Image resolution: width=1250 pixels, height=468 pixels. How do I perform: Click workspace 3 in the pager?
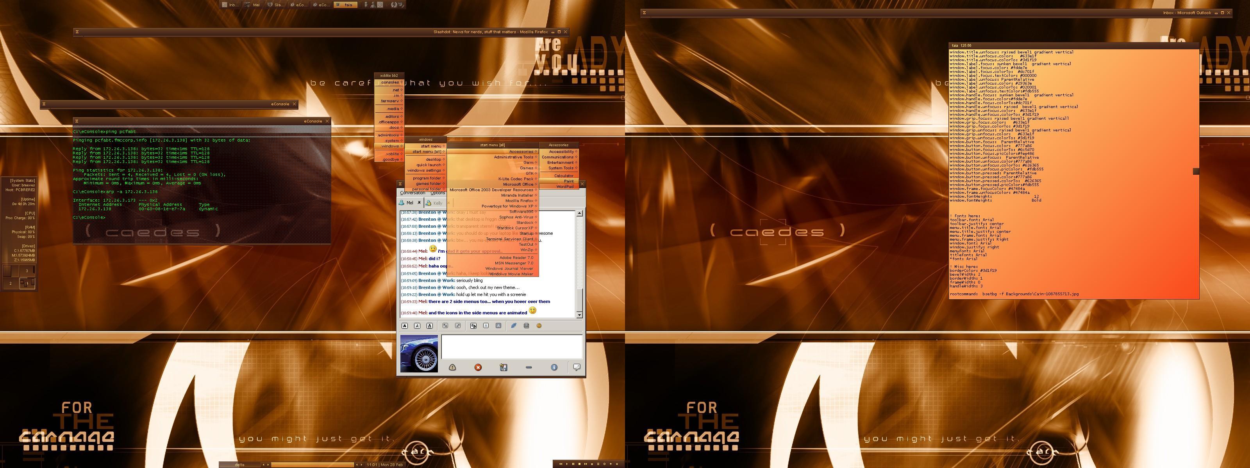[x=27, y=271]
